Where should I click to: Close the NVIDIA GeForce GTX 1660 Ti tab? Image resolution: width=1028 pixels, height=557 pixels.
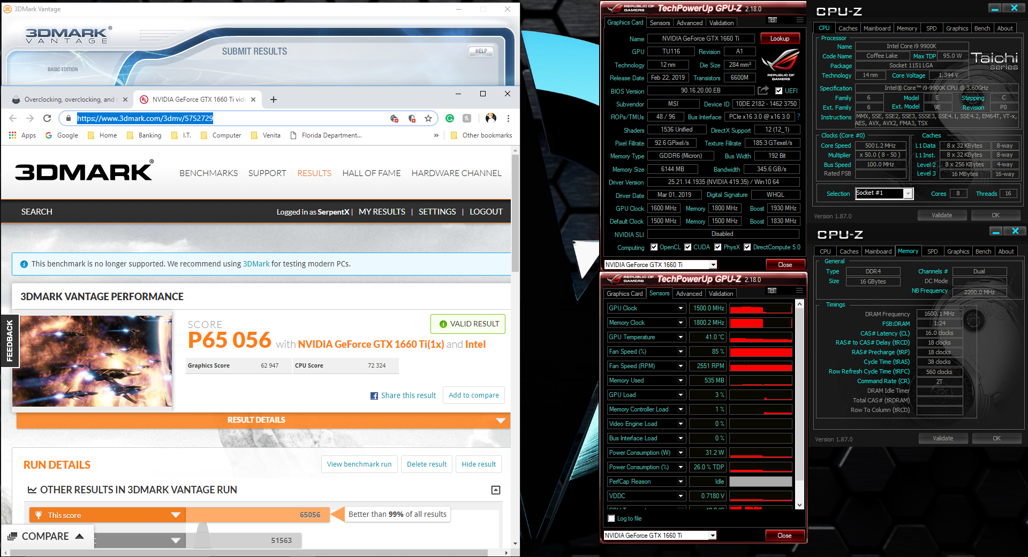tap(253, 100)
